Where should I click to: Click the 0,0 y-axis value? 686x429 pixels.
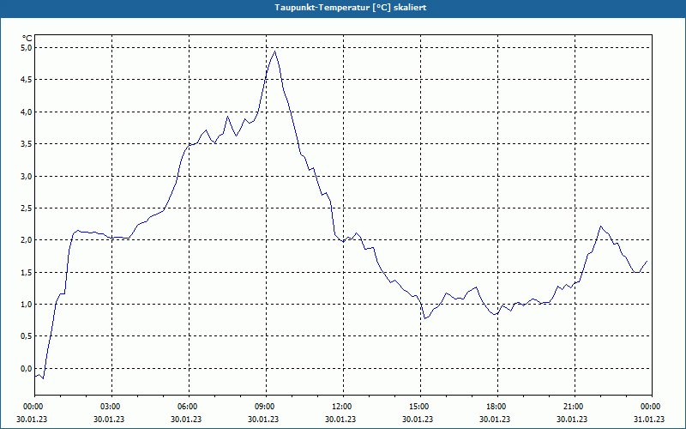27,369
